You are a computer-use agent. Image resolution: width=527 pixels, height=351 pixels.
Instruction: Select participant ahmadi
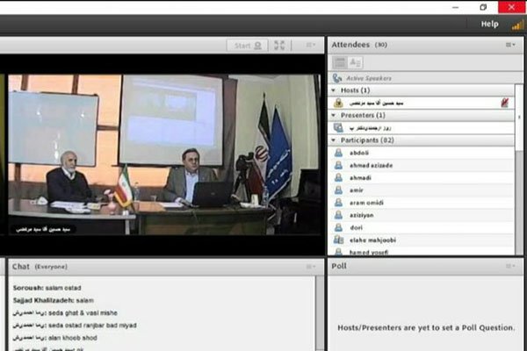tap(422, 177)
